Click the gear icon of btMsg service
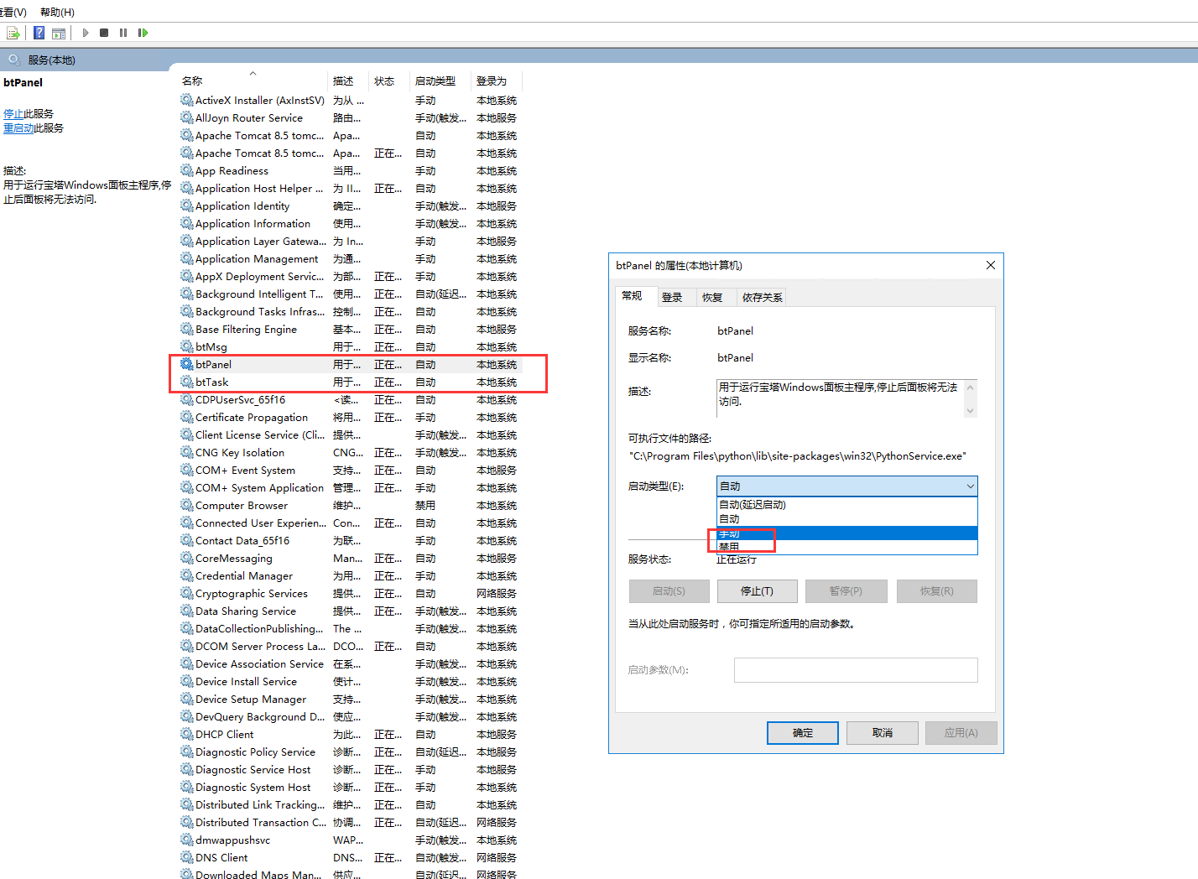The width and height of the screenshot is (1198, 879). [x=186, y=346]
